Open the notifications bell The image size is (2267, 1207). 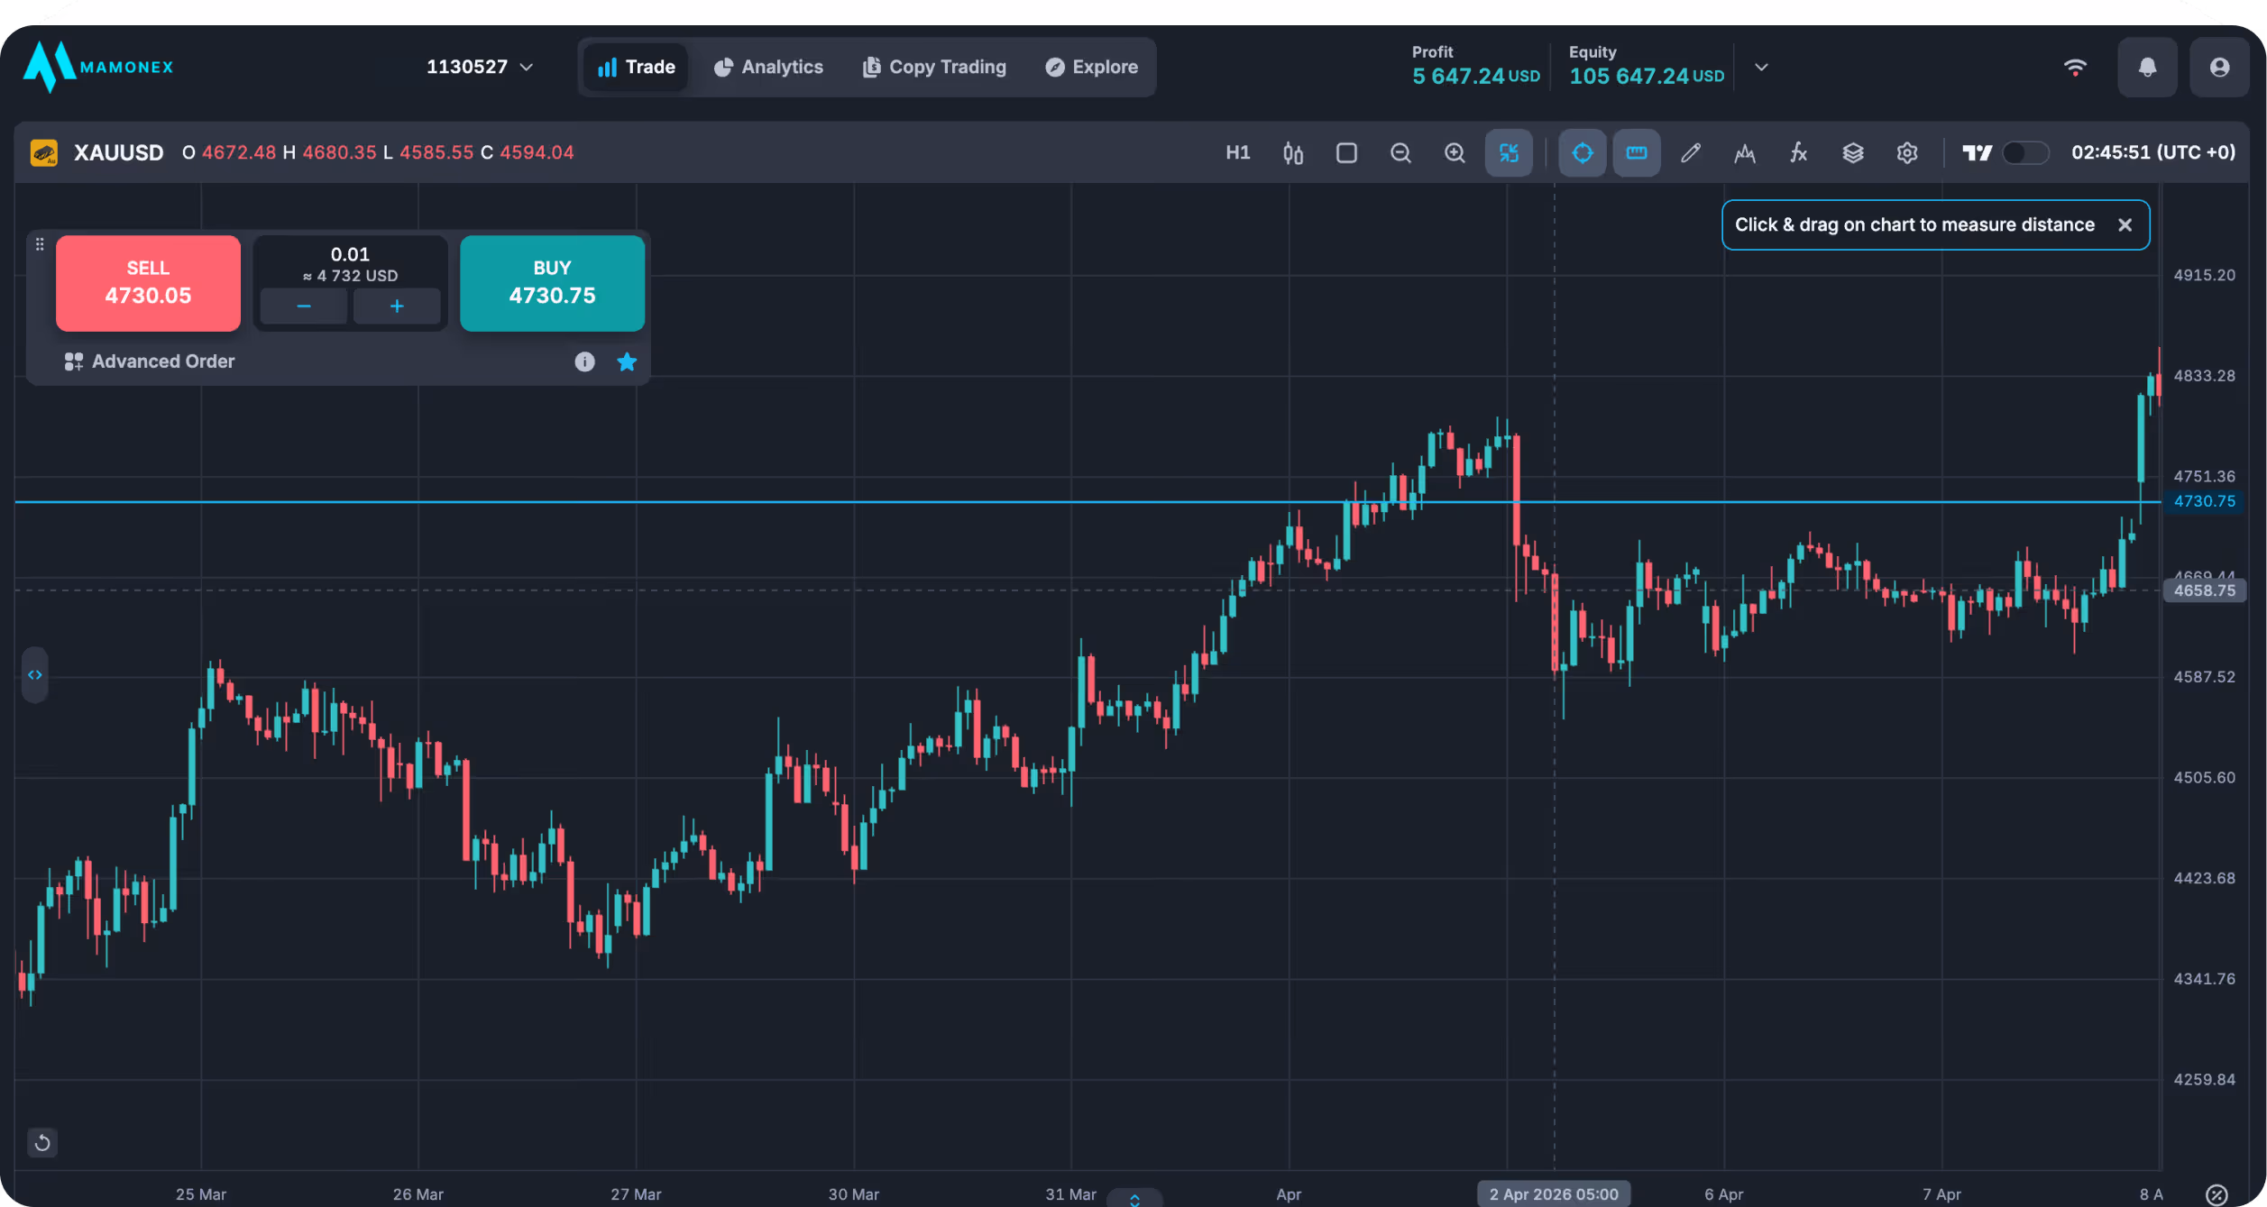[x=2147, y=68]
